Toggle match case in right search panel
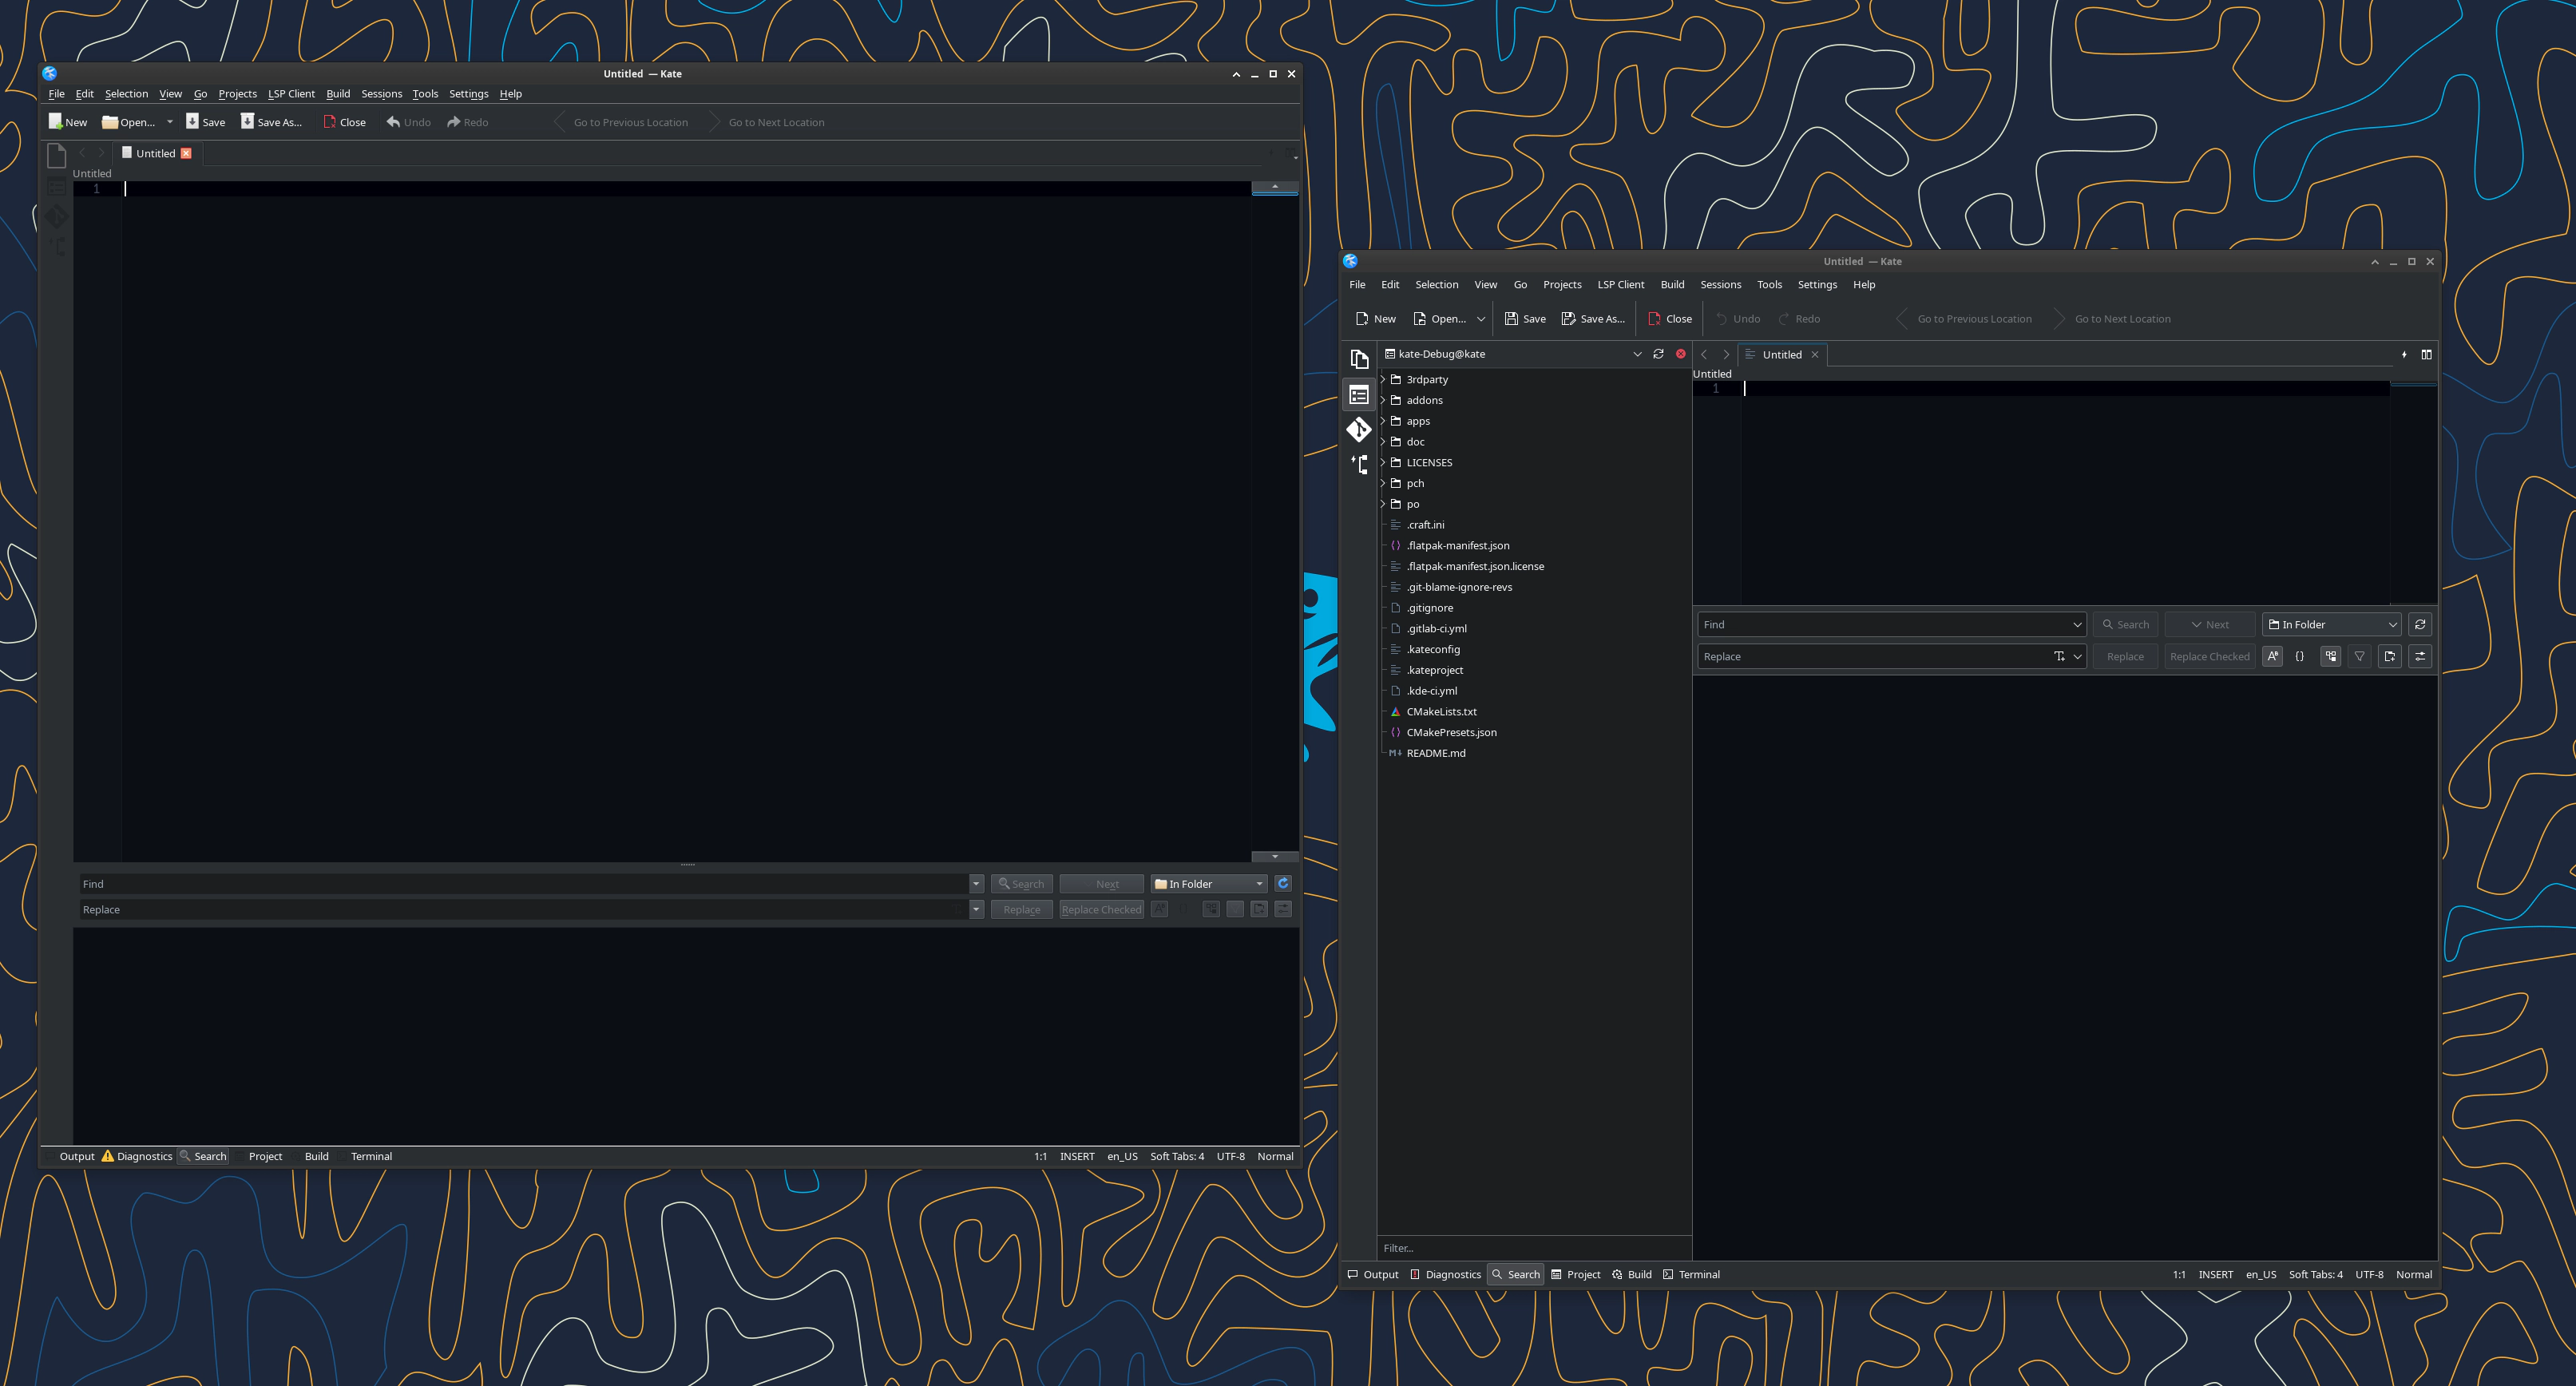Screen dimensions: 2576x1386 [2273, 656]
